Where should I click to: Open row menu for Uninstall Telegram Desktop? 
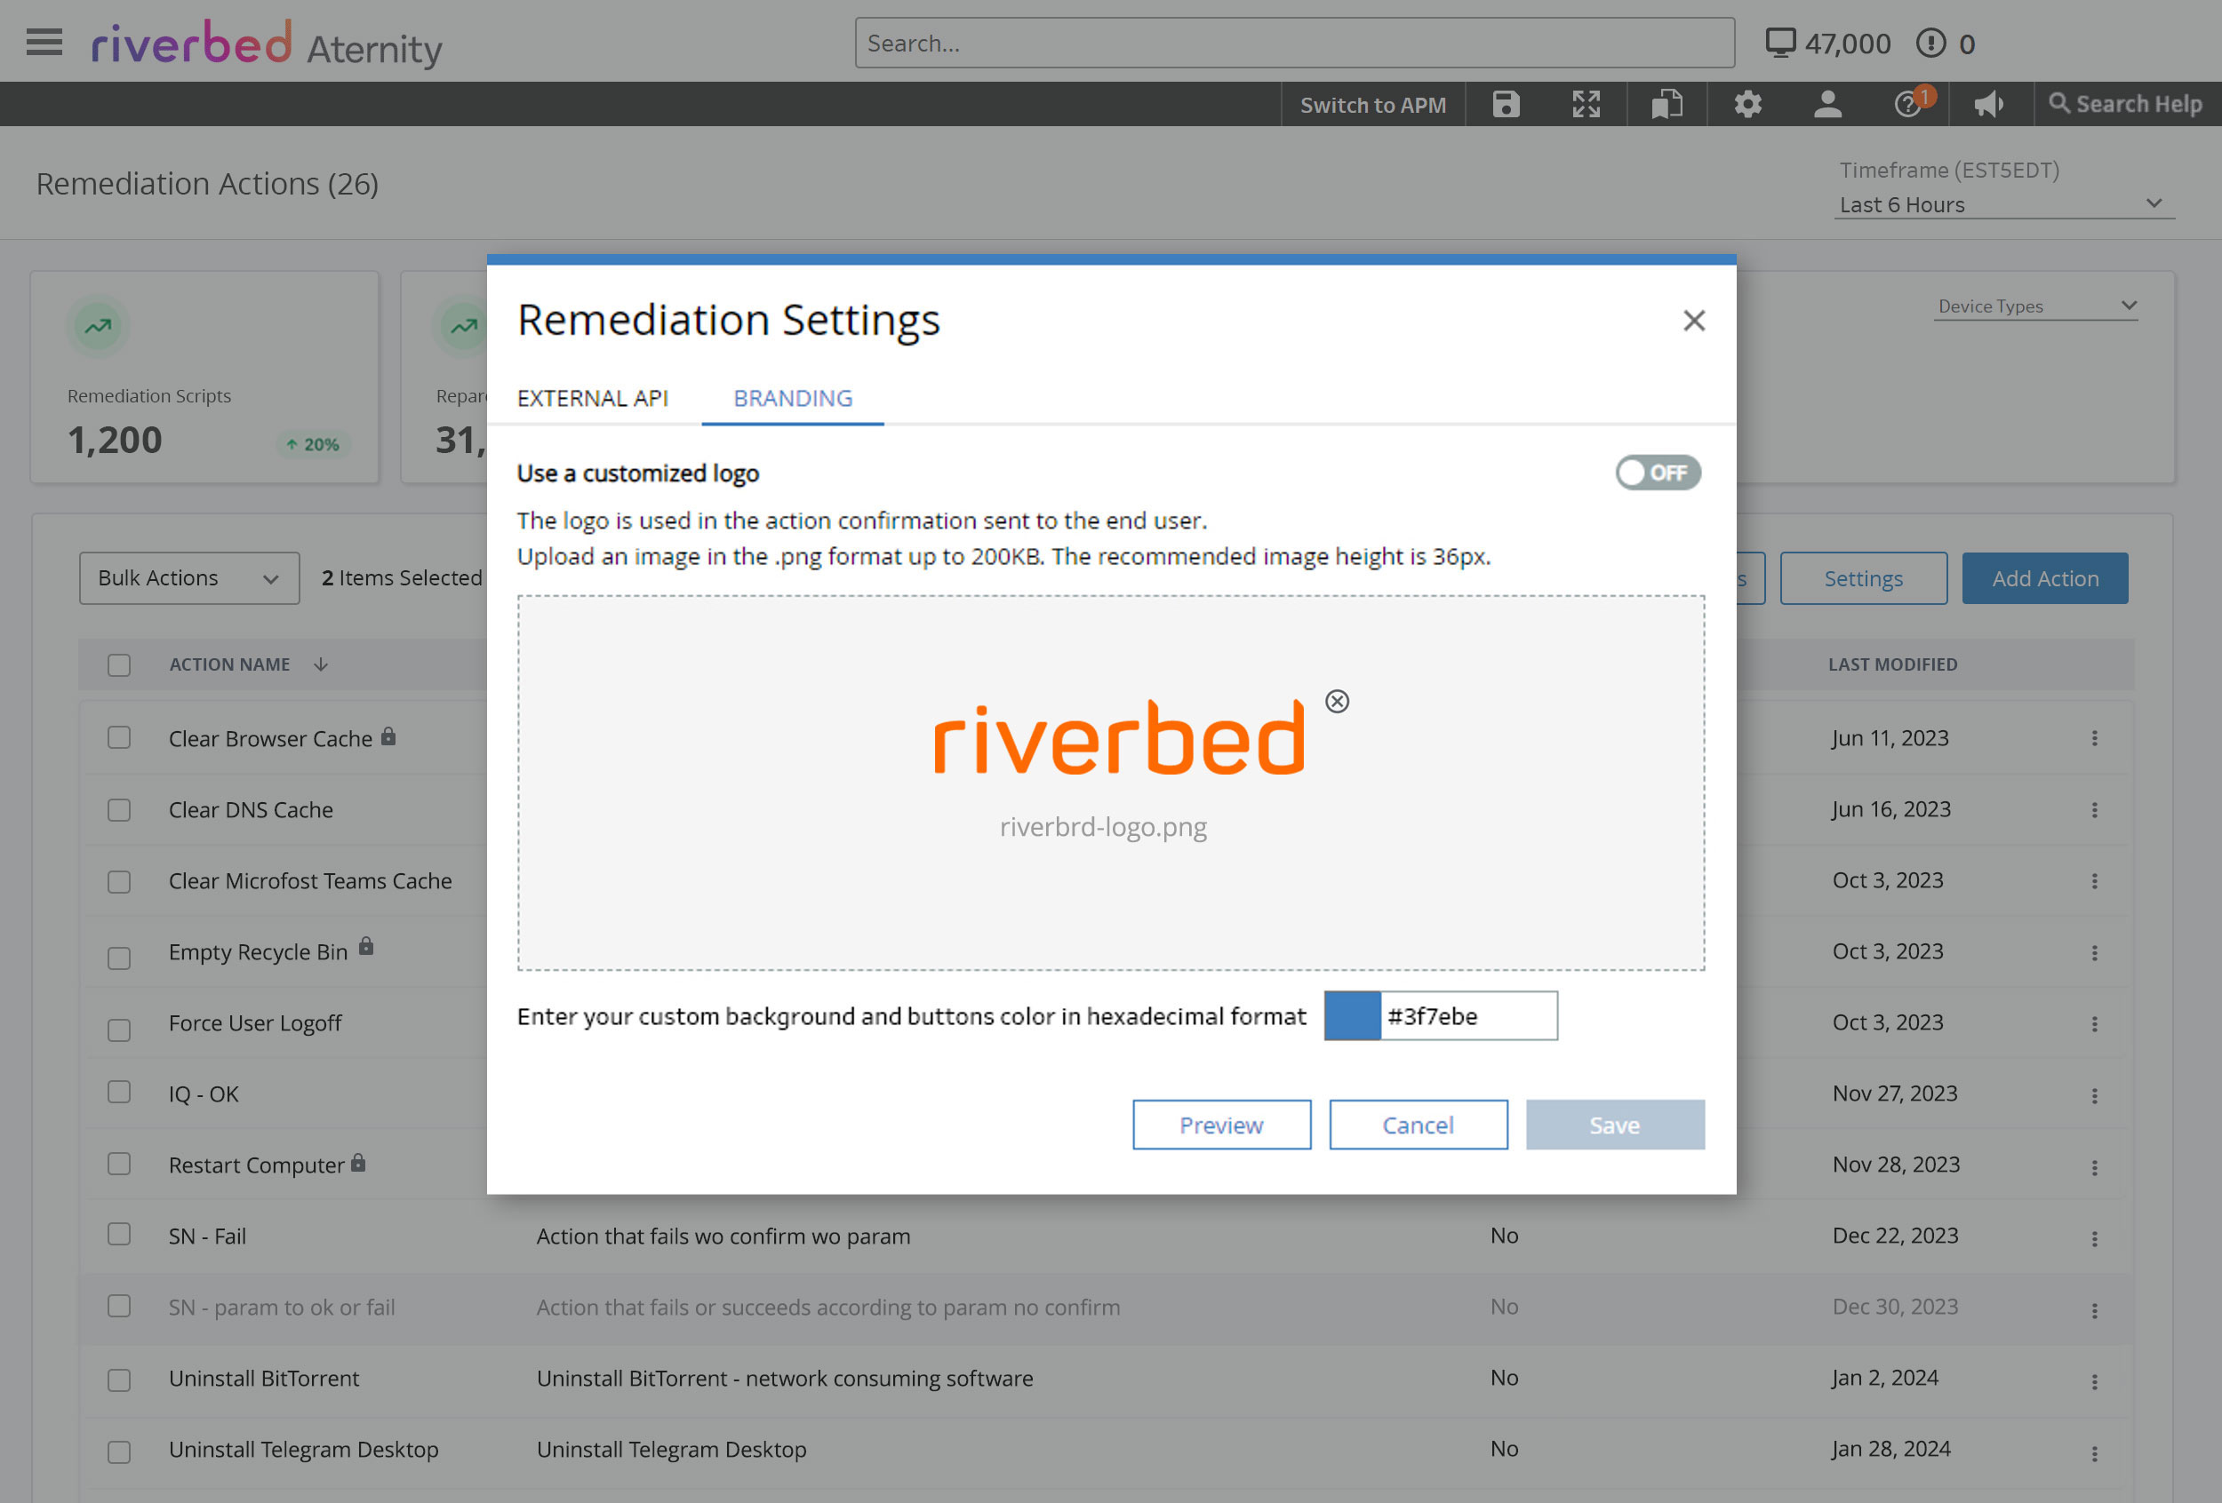coord(2094,1453)
